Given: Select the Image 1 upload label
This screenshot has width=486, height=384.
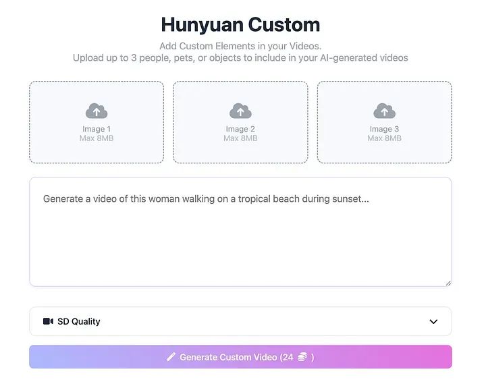Looking at the screenshot, I should [x=97, y=129].
